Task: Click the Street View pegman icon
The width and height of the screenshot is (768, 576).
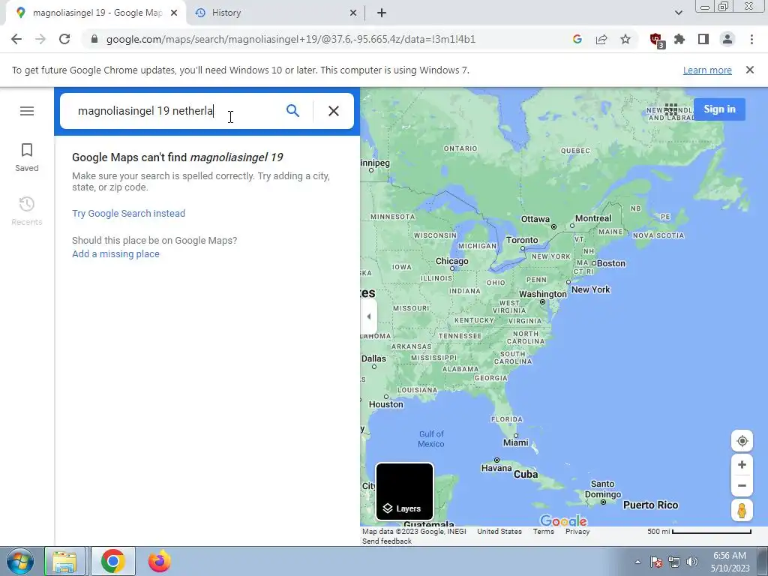Action: [742, 510]
